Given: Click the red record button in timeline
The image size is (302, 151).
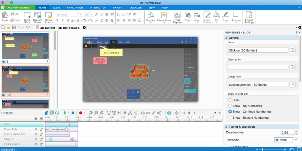Looking at the screenshot, I should pyautogui.click(x=81, y=113).
